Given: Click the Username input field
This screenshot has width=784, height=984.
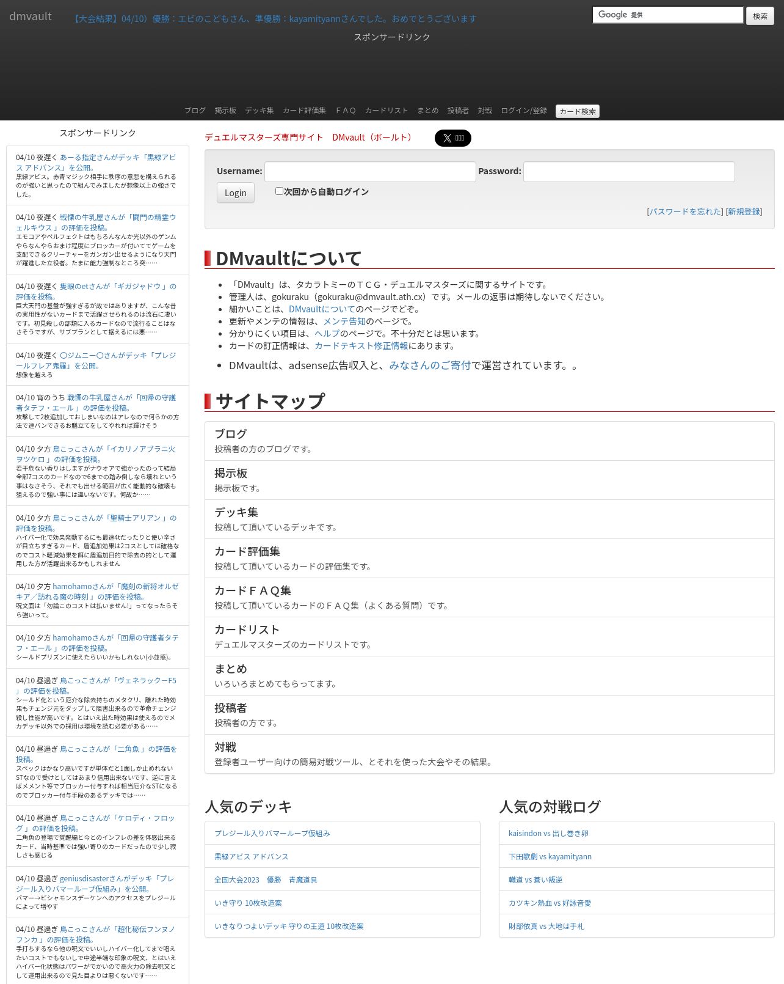Looking at the screenshot, I should [x=370, y=172].
